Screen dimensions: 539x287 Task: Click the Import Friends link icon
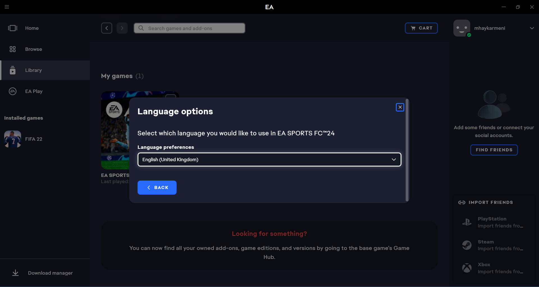462,202
